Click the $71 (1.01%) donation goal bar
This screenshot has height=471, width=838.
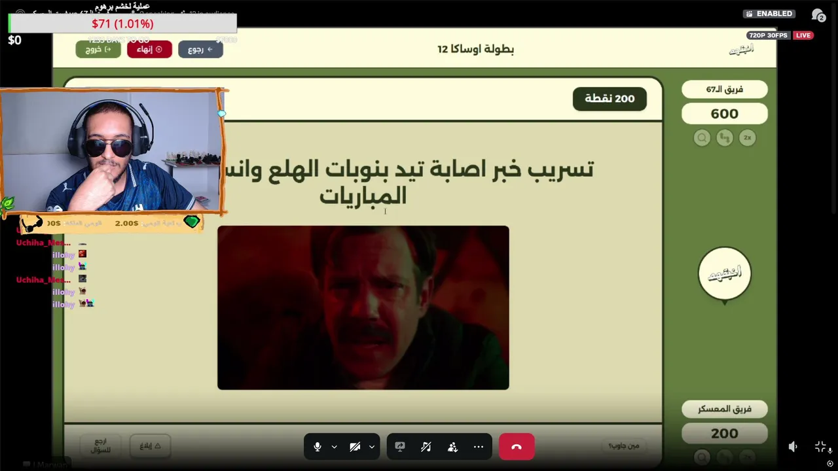click(122, 24)
